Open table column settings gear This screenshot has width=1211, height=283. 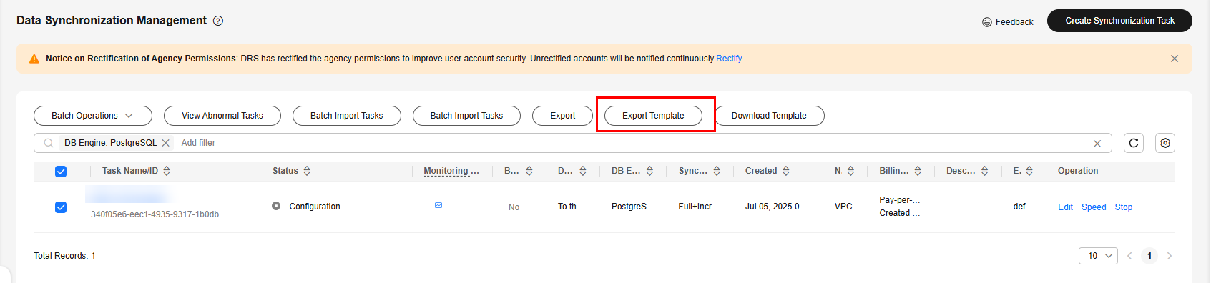[1165, 143]
